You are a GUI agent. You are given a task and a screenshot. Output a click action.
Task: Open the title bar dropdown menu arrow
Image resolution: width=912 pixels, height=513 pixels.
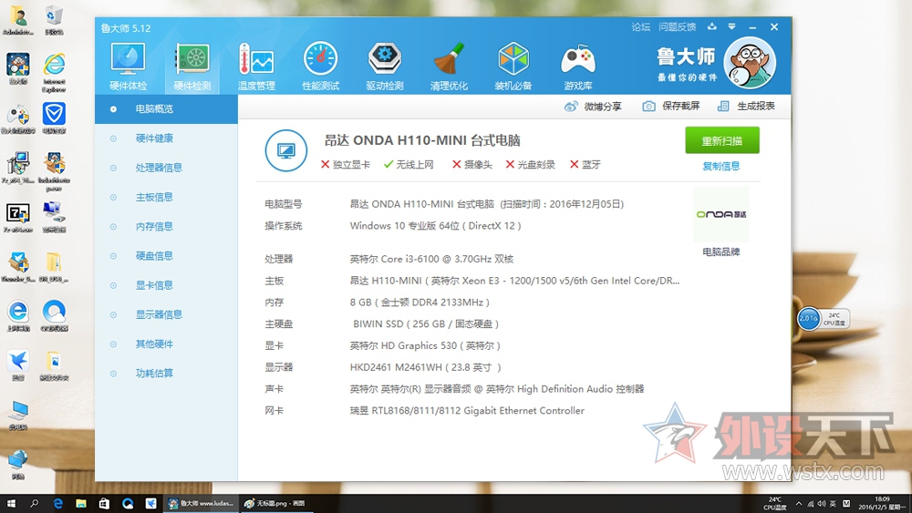coord(731,26)
